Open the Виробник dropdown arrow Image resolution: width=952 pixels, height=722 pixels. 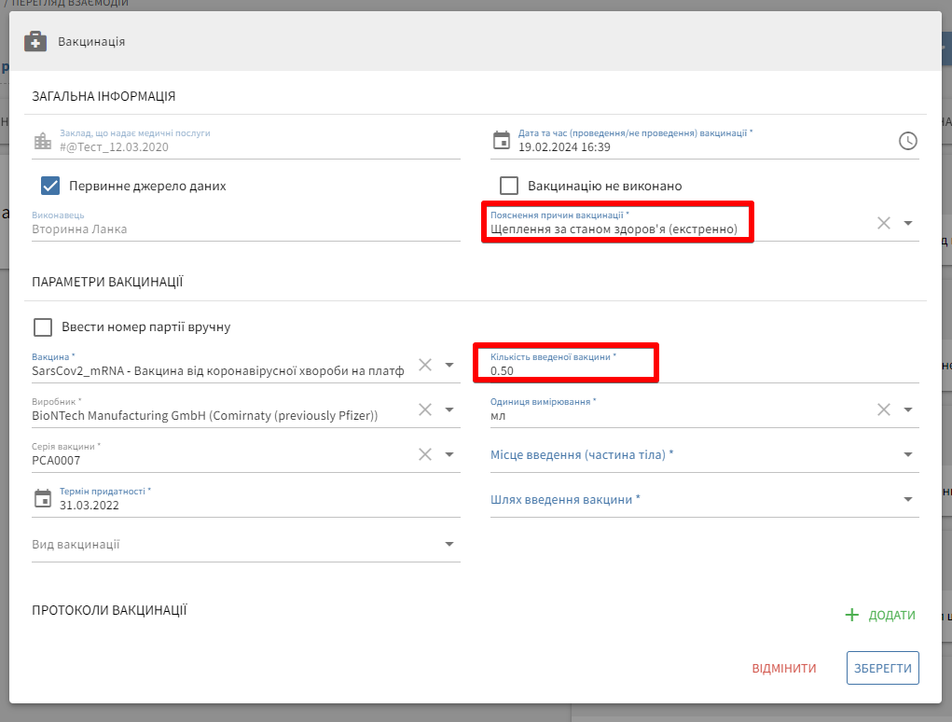(448, 410)
